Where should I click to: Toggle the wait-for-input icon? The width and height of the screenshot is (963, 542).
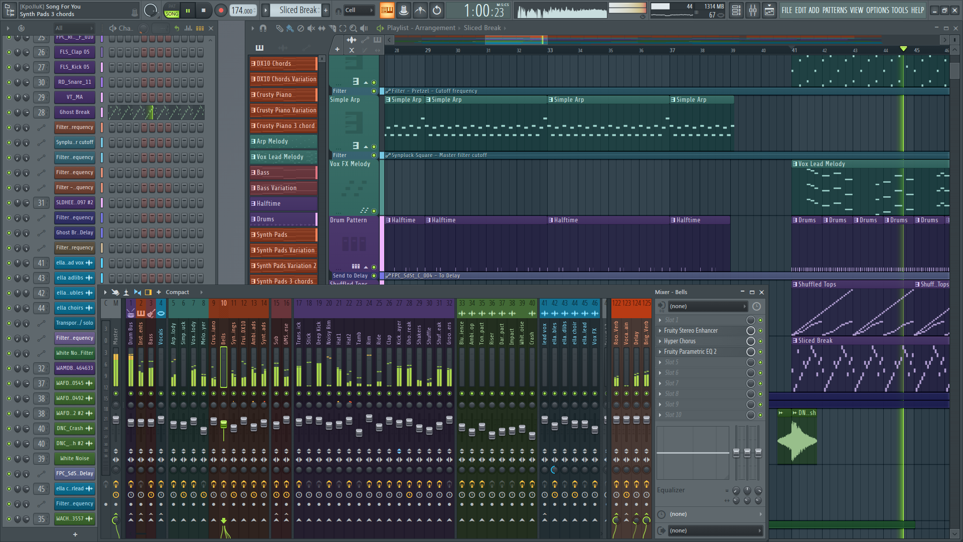[420, 10]
